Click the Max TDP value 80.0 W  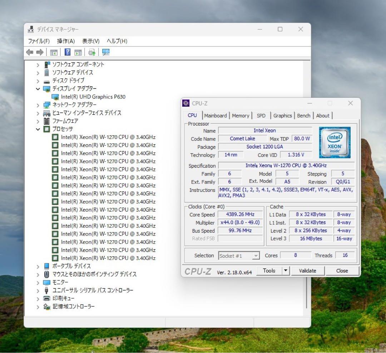point(302,138)
